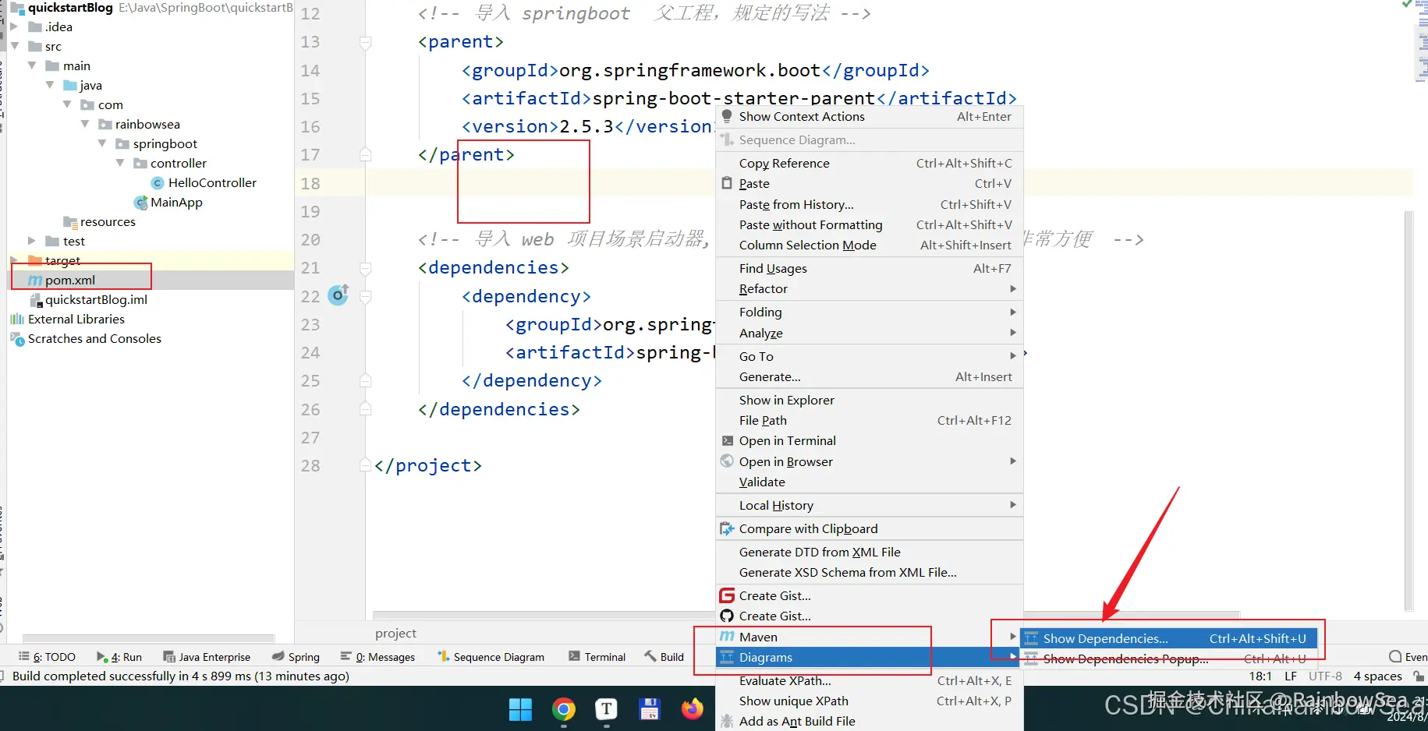Open the Go To submenu arrow
Viewport: 1428px width, 731px height.
[x=1013, y=356]
